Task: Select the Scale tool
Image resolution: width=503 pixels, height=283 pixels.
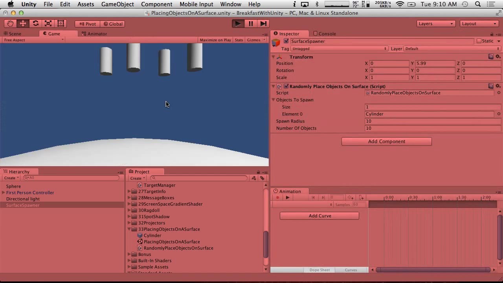Action: 48,24
